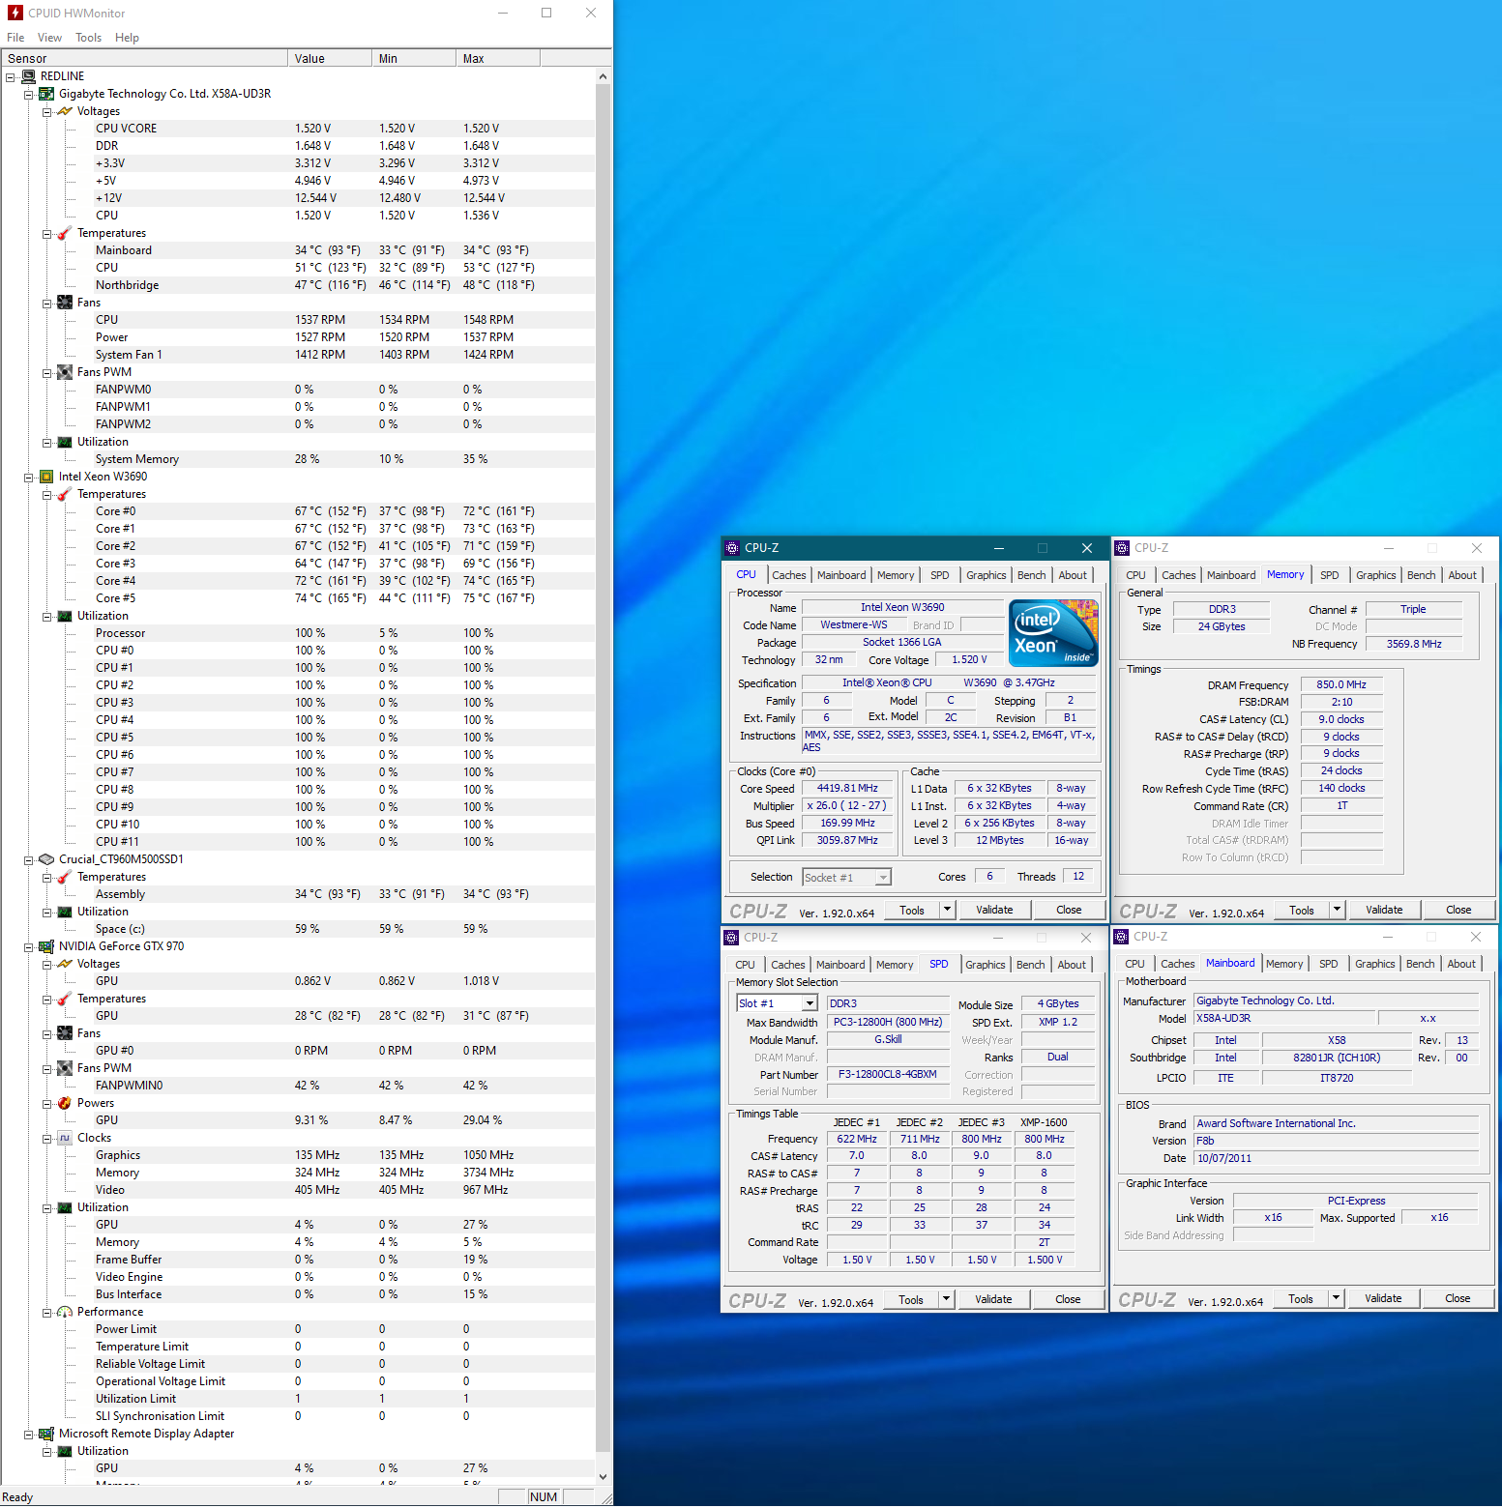Click the motherboard Fans PWM icon
This screenshot has width=1502, height=1508.
pos(65,372)
